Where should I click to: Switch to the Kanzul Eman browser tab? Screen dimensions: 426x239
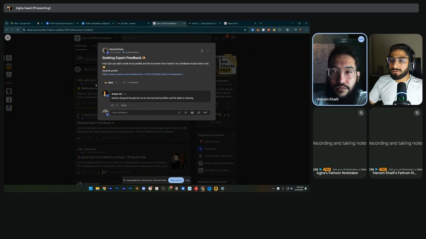(240, 24)
